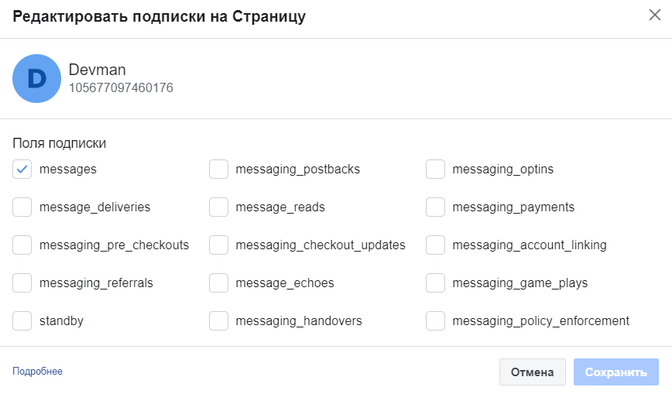Close the subscription edit dialog
Viewport: 672px width, 394px height.
pyautogui.click(x=654, y=15)
